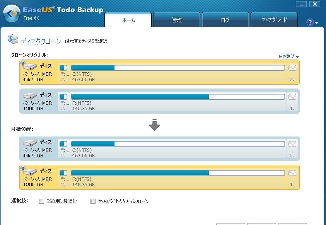
Task: Minimize the Todo Backup window
Action: [x=301, y=4]
